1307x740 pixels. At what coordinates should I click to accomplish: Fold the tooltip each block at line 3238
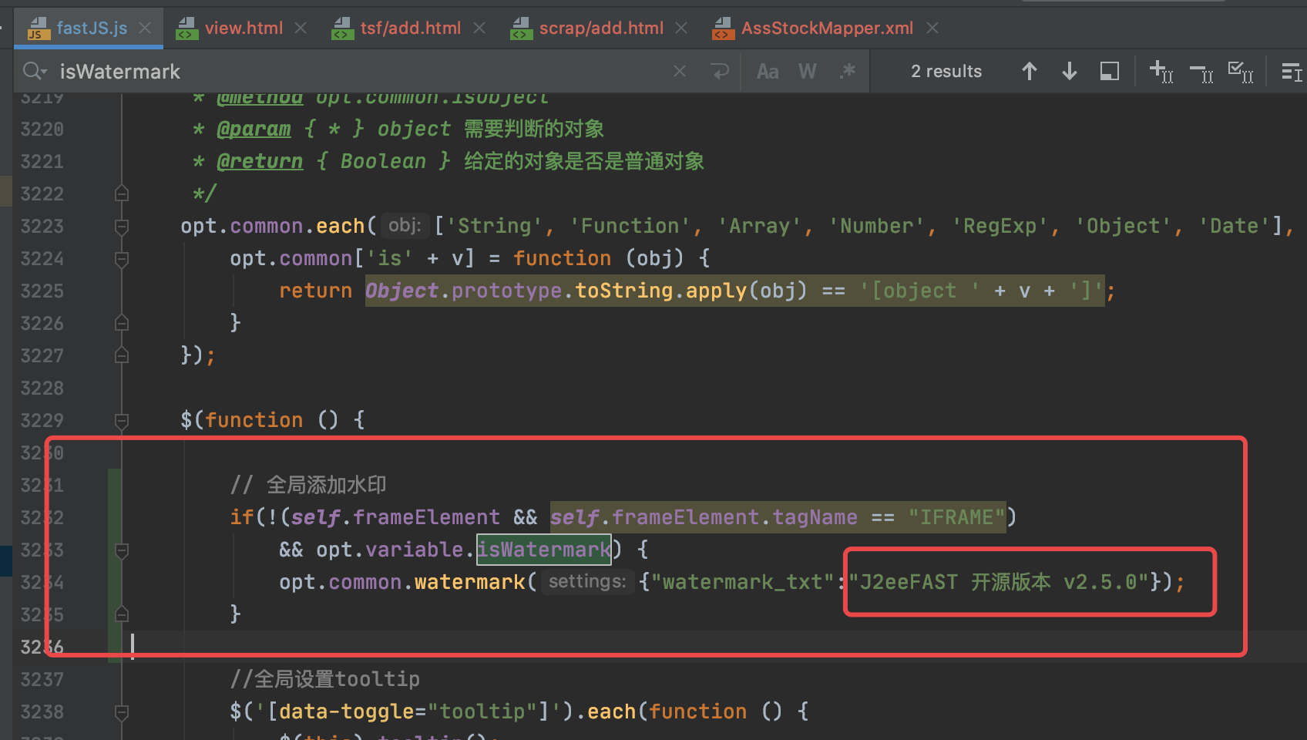click(121, 712)
